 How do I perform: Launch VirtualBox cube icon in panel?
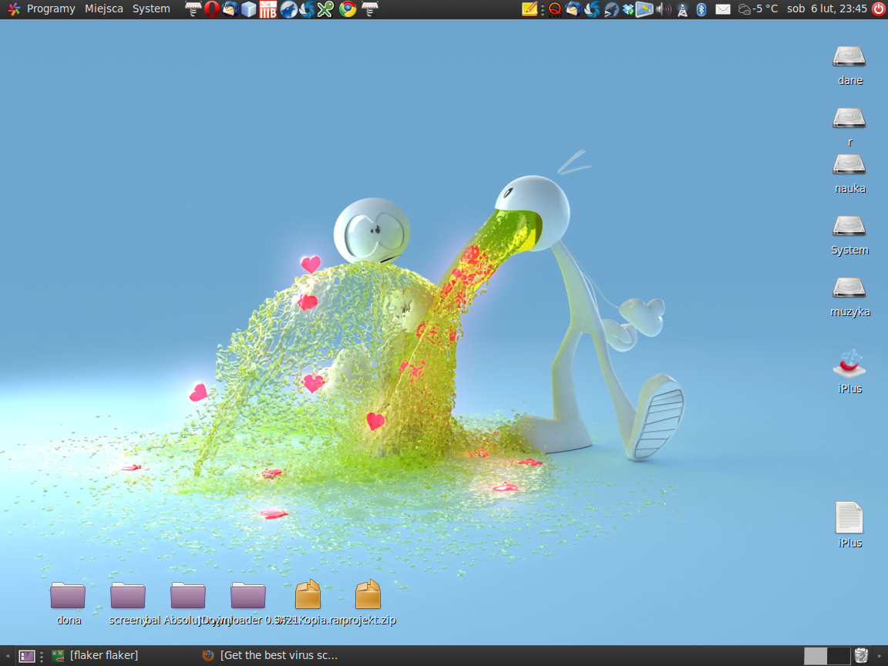pos(249,9)
